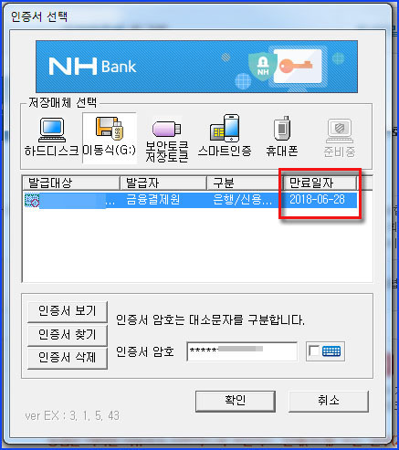Screen dimensions: 399x450
Task: Sort by 발급자 column header
Action: [163, 183]
